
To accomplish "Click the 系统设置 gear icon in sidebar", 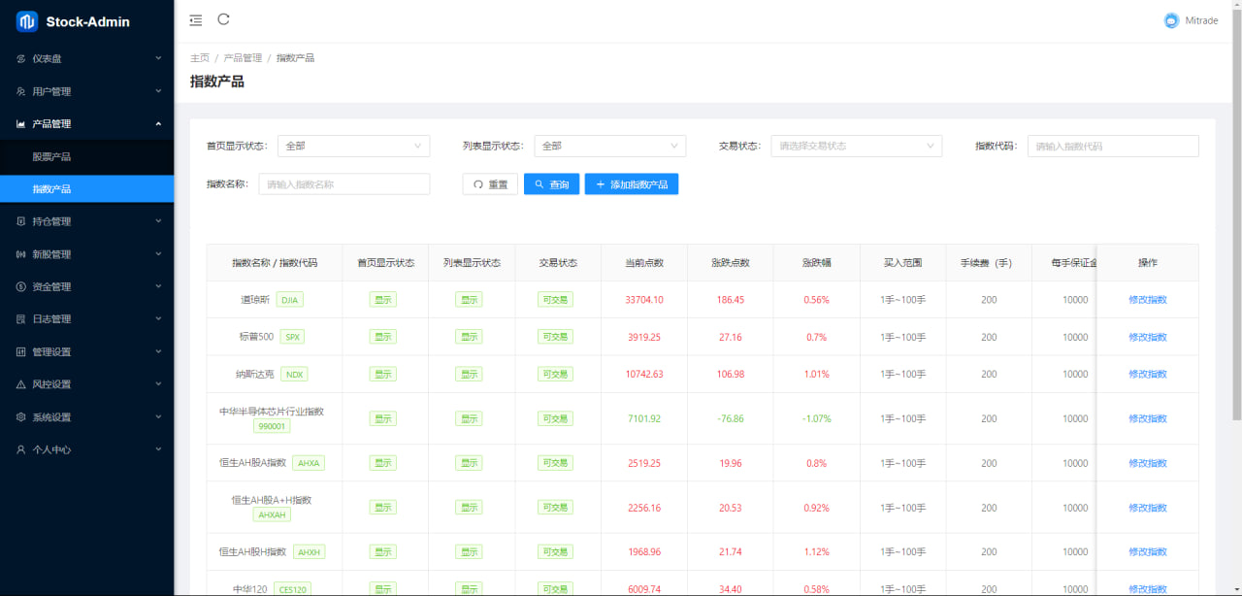I will pos(21,417).
